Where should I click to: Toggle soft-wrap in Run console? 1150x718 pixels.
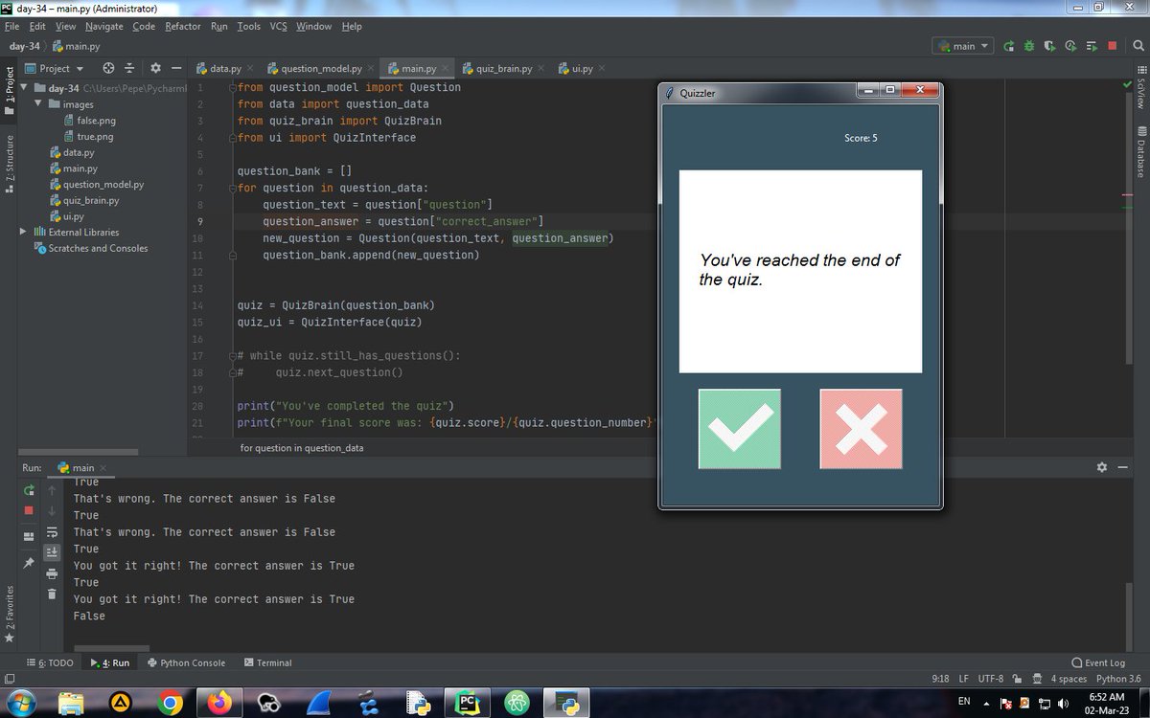pos(53,531)
